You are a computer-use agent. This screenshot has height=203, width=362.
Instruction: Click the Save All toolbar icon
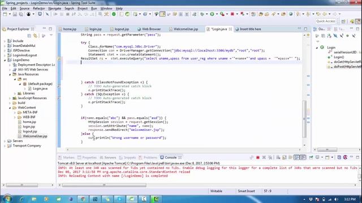point(21,14)
